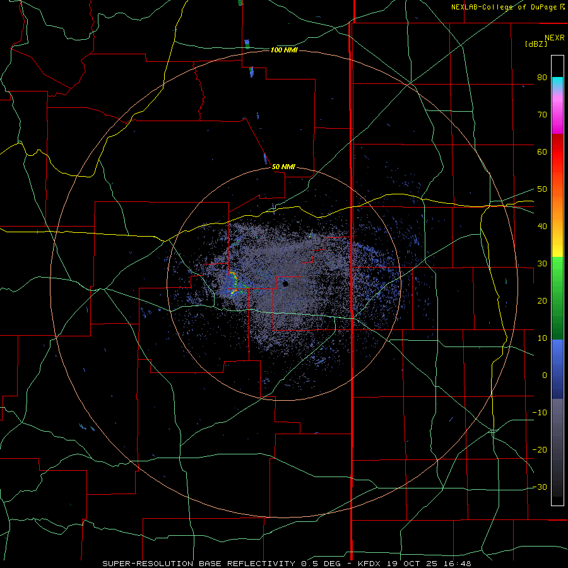Click the KFDX 19 OCT 25 16:48 timestamp
Viewport: 568px width, 568px height.
click(x=415, y=564)
